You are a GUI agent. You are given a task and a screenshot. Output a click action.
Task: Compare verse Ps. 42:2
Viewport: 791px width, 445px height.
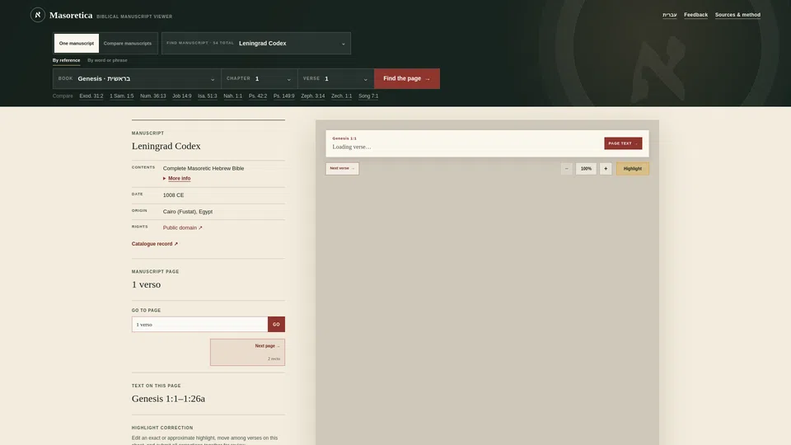(x=258, y=96)
